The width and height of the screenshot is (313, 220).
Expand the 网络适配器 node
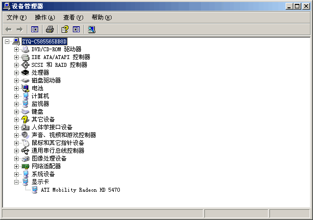[x=16, y=166]
